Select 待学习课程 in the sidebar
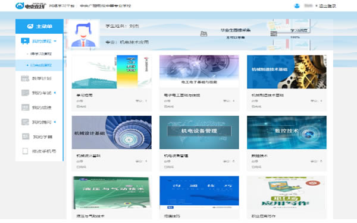 click(41, 54)
